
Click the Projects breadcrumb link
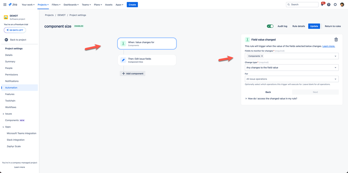pos(49,15)
